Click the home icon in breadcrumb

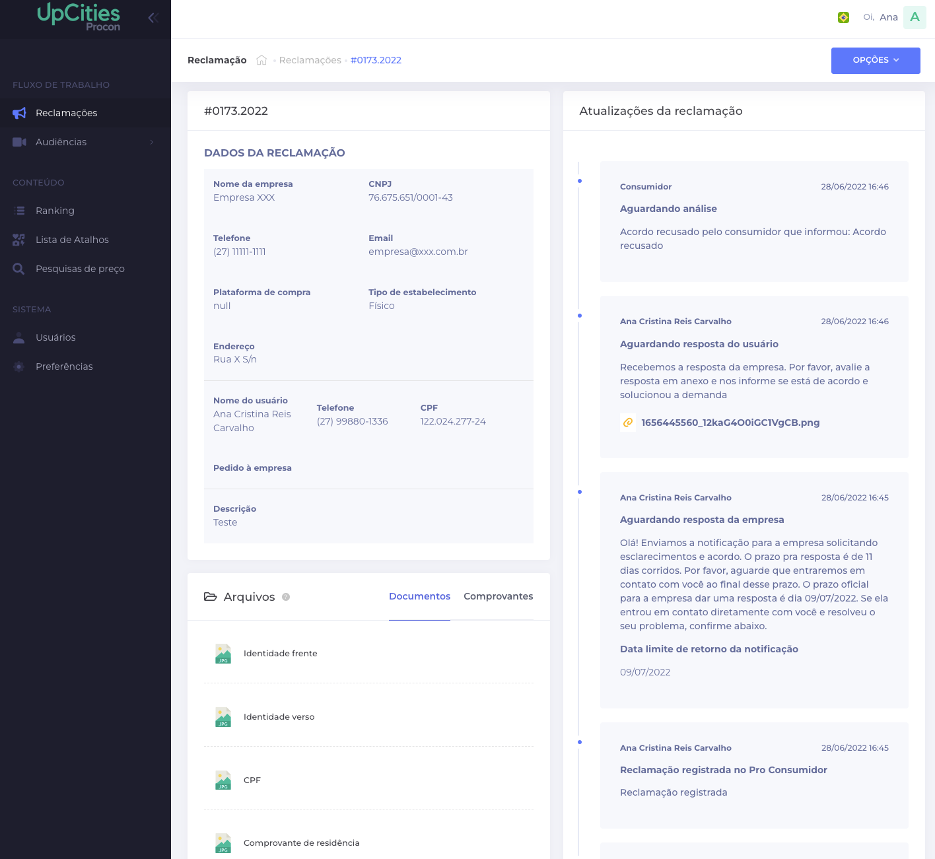pos(261,60)
